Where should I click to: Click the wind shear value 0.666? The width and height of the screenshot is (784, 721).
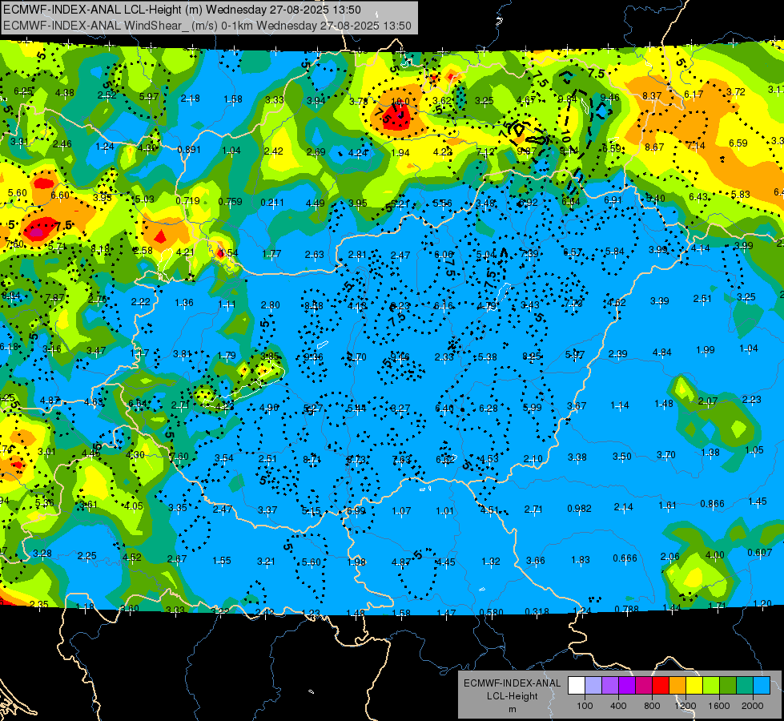point(625,558)
